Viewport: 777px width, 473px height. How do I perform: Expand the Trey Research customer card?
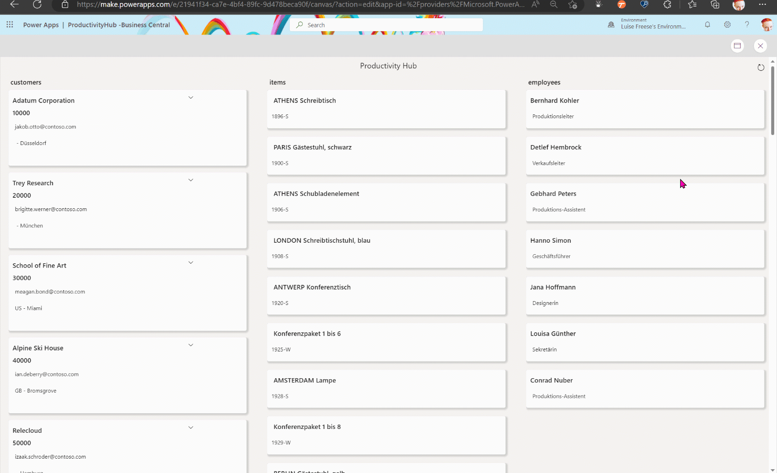tap(190, 180)
